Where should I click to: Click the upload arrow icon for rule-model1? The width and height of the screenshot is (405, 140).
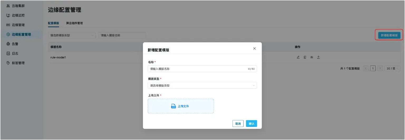(318, 57)
